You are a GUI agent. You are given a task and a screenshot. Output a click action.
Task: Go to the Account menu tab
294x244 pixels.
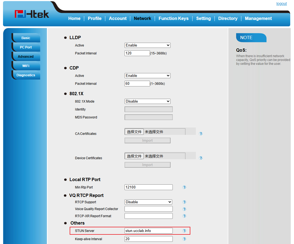coord(118,19)
